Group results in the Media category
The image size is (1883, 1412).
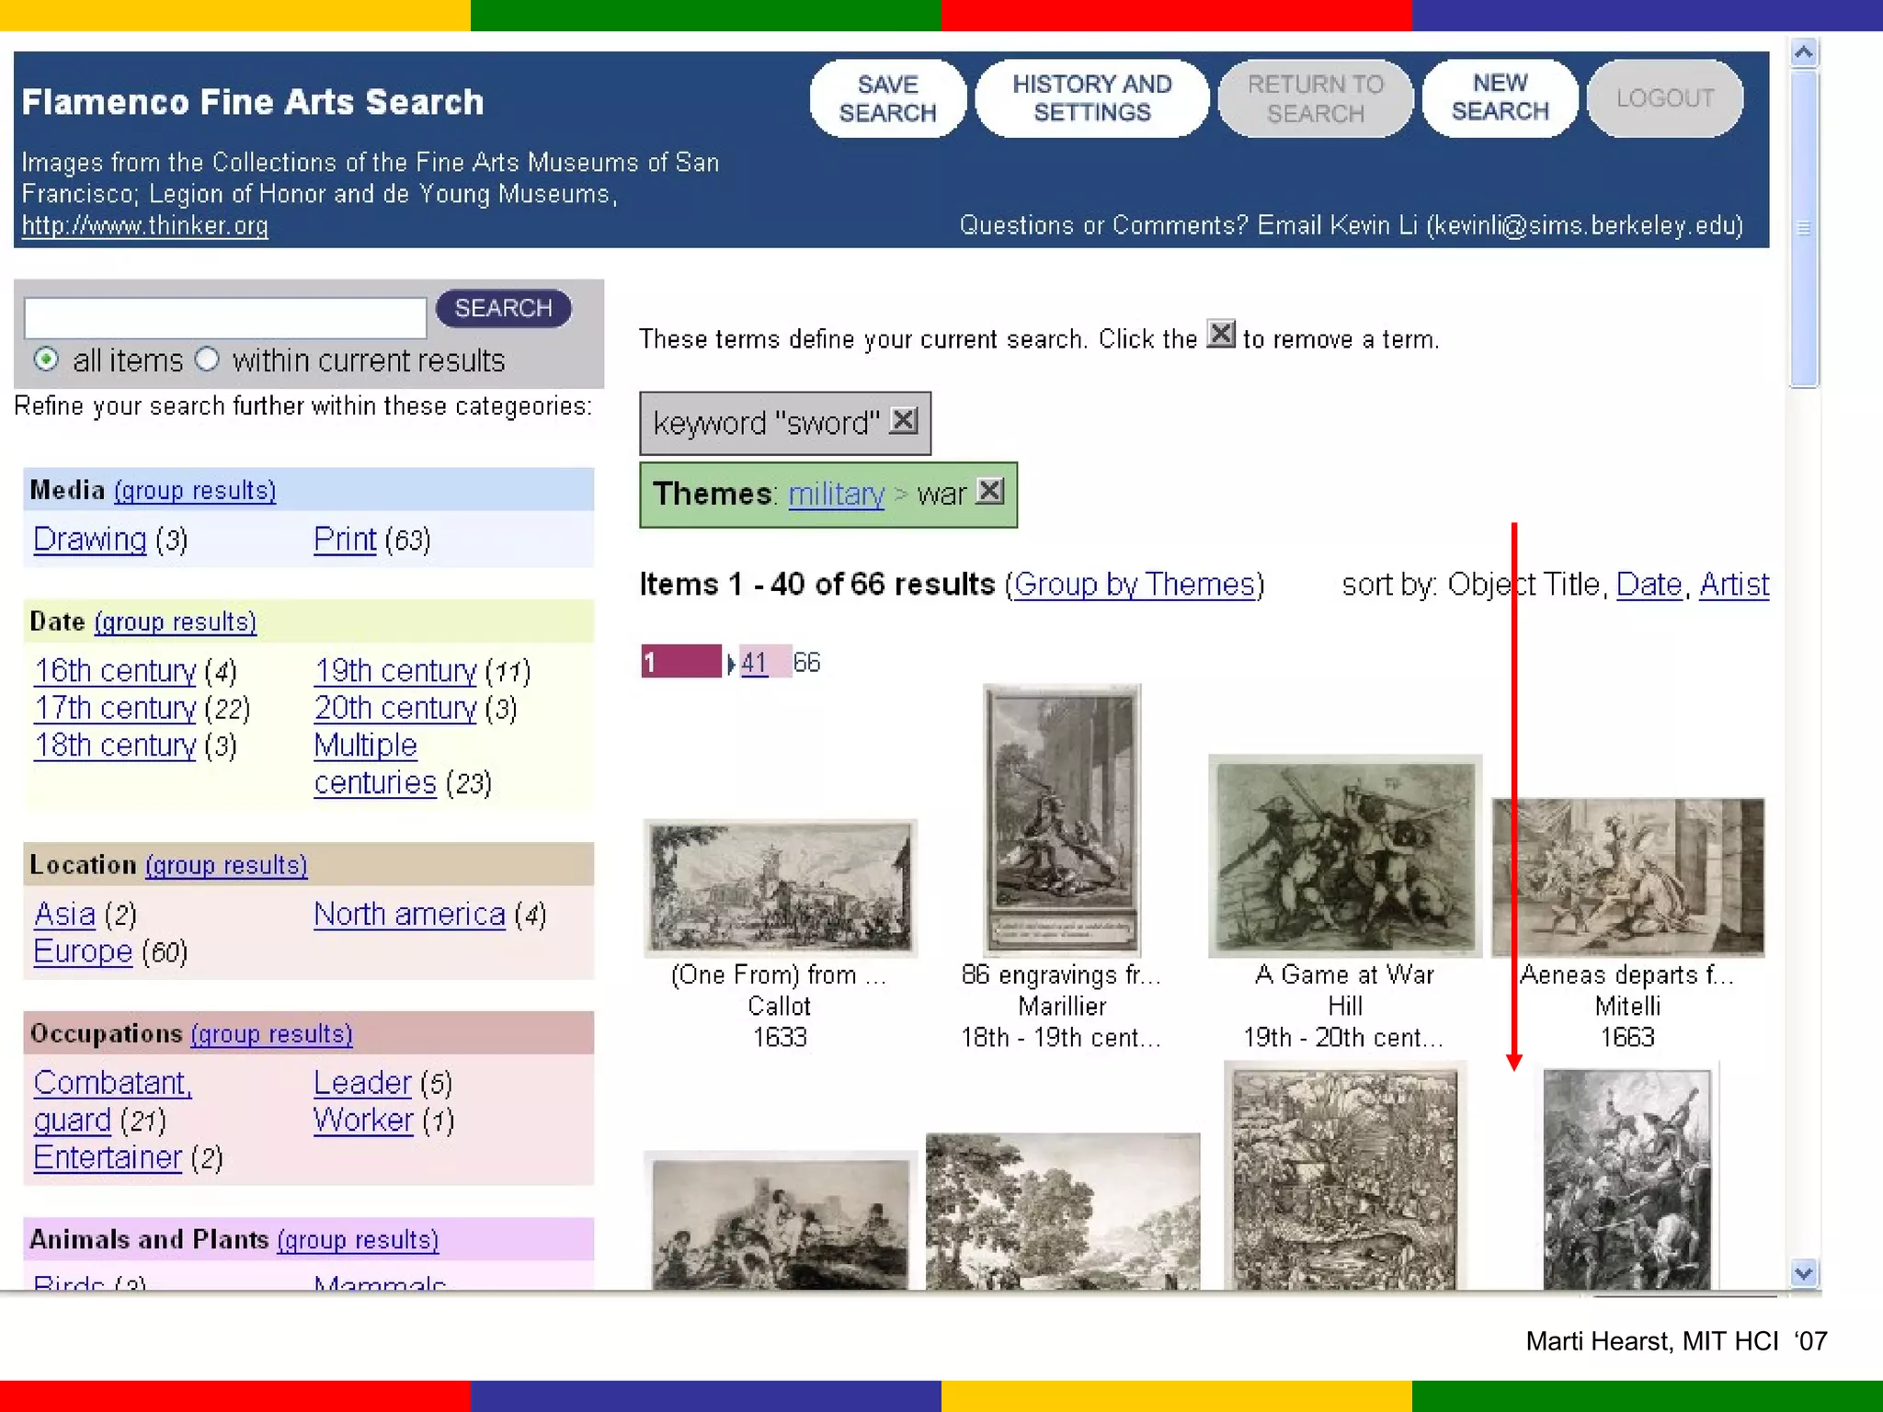(195, 491)
